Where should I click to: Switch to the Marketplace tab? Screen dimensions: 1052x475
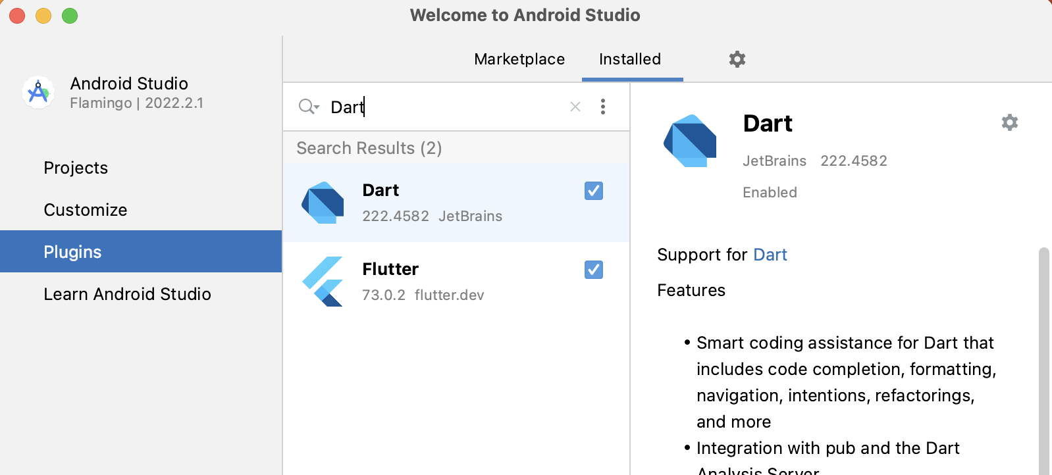pos(519,59)
